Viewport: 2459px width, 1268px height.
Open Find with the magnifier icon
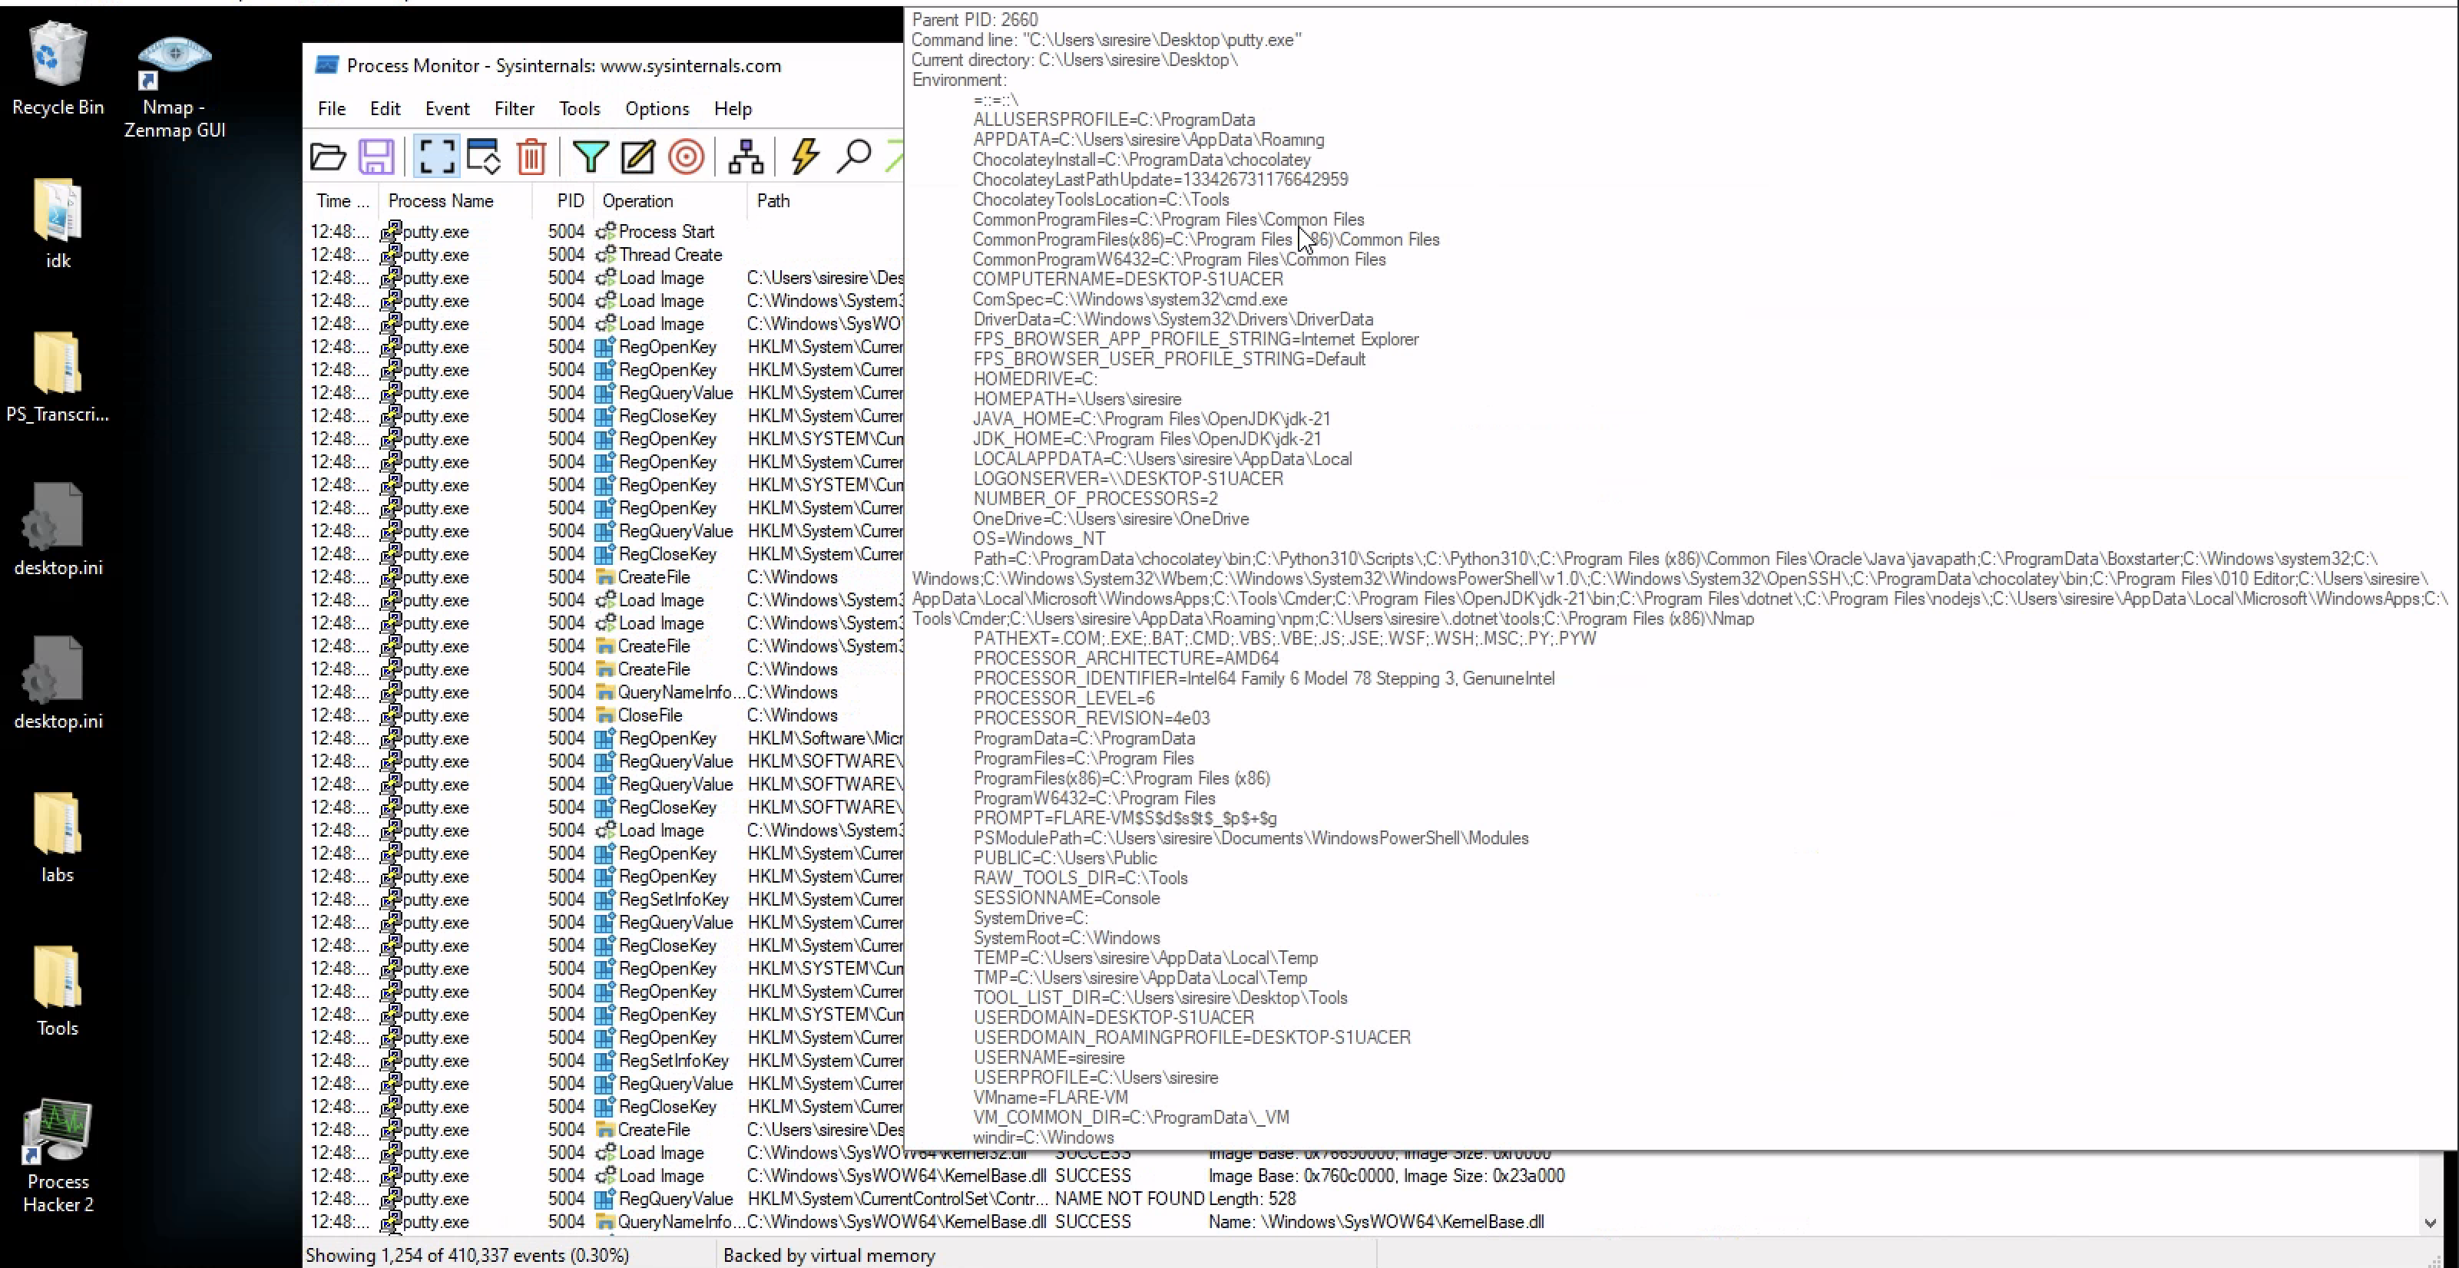[x=853, y=157]
